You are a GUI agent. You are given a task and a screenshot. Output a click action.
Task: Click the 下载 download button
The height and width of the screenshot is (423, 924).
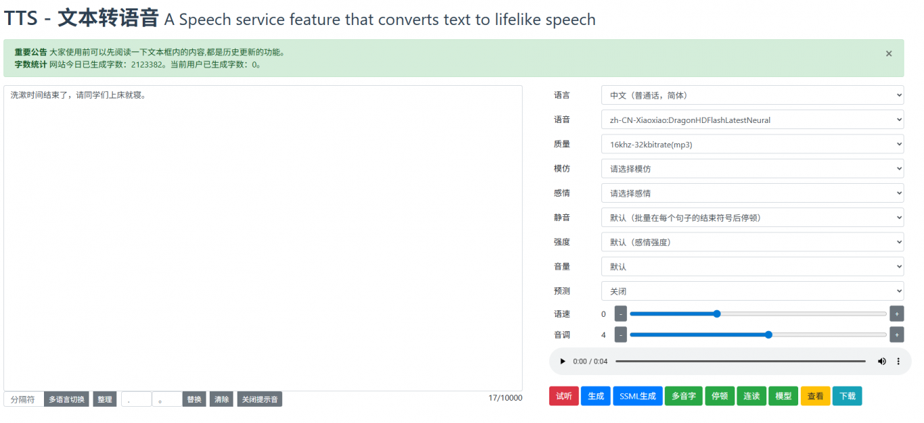pos(847,396)
